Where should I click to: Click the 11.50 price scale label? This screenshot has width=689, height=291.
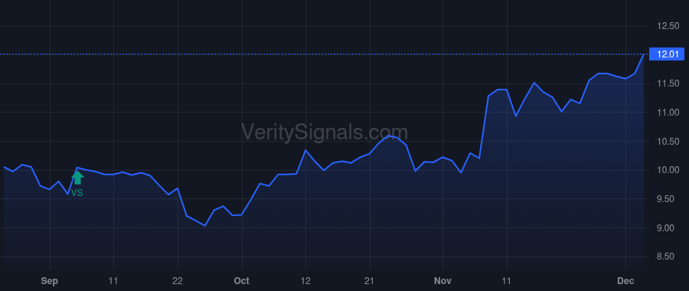[x=668, y=83]
